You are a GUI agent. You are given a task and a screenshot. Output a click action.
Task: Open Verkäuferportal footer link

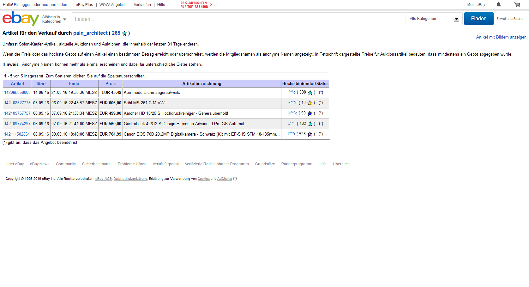point(166,164)
